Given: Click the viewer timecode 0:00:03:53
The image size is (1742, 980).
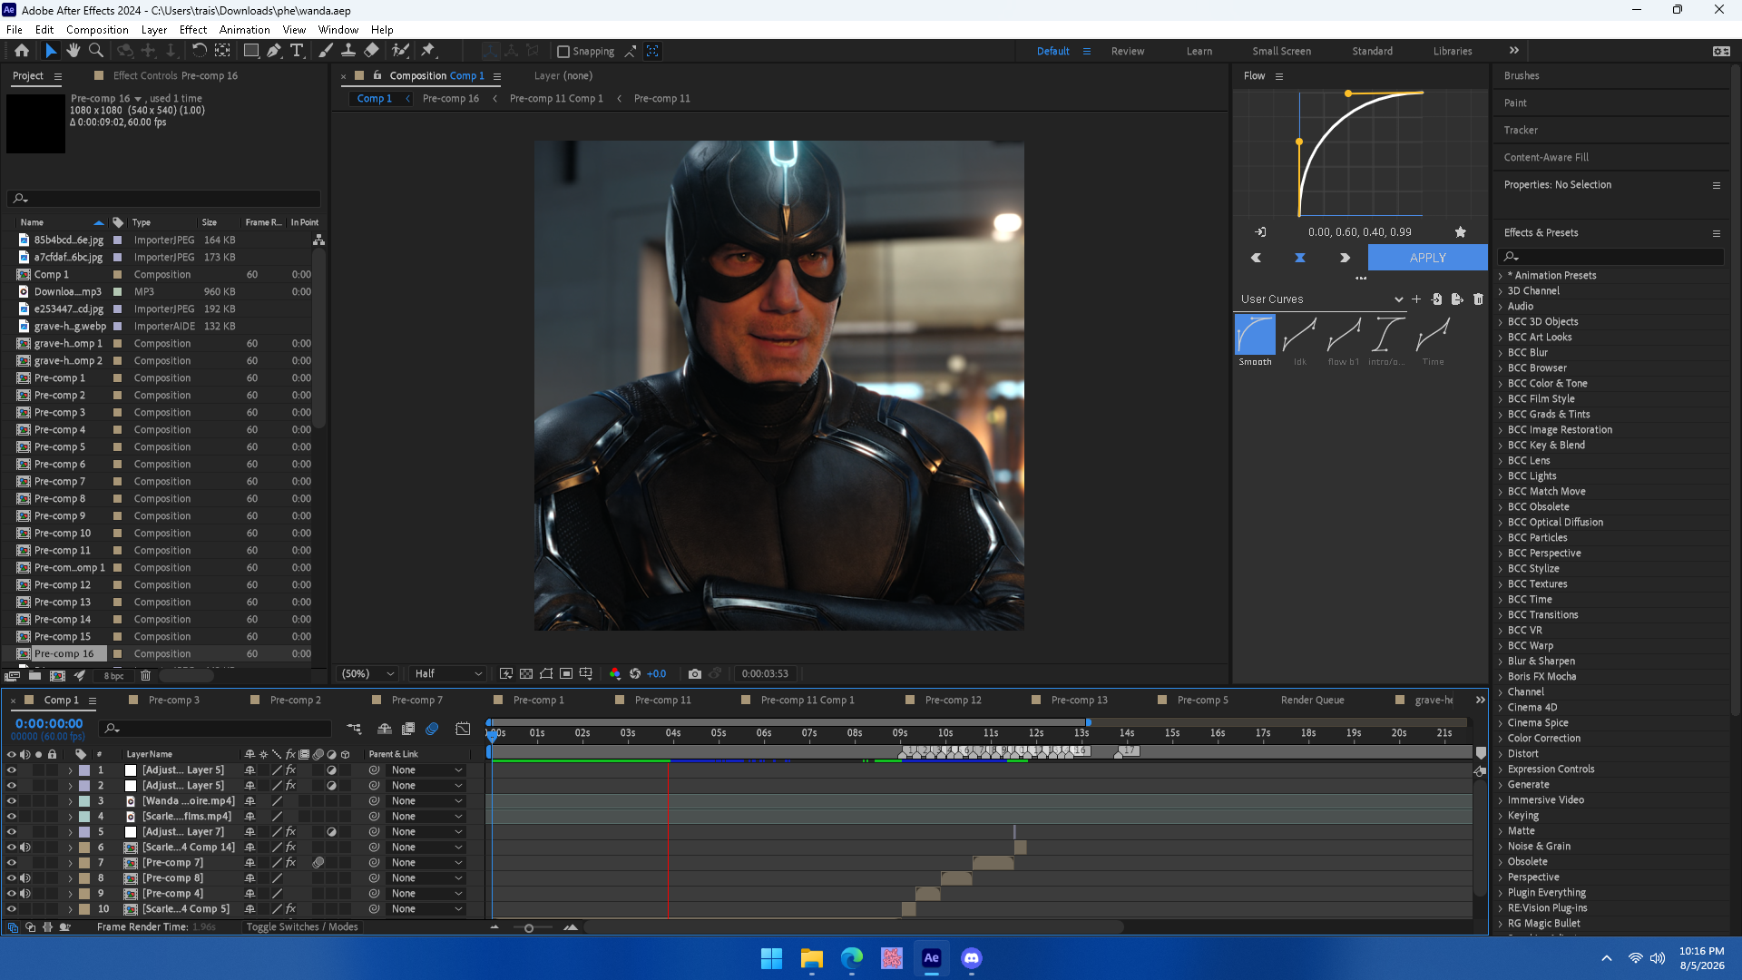Looking at the screenshot, I should coord(765,673).
